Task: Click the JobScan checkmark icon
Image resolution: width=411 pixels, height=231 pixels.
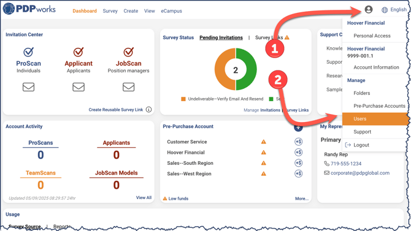Action: point(128,52)
